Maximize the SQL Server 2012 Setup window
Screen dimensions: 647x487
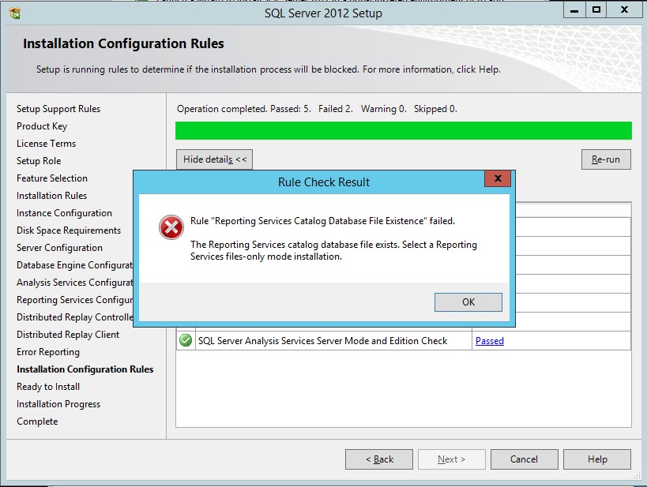[596, 10]
